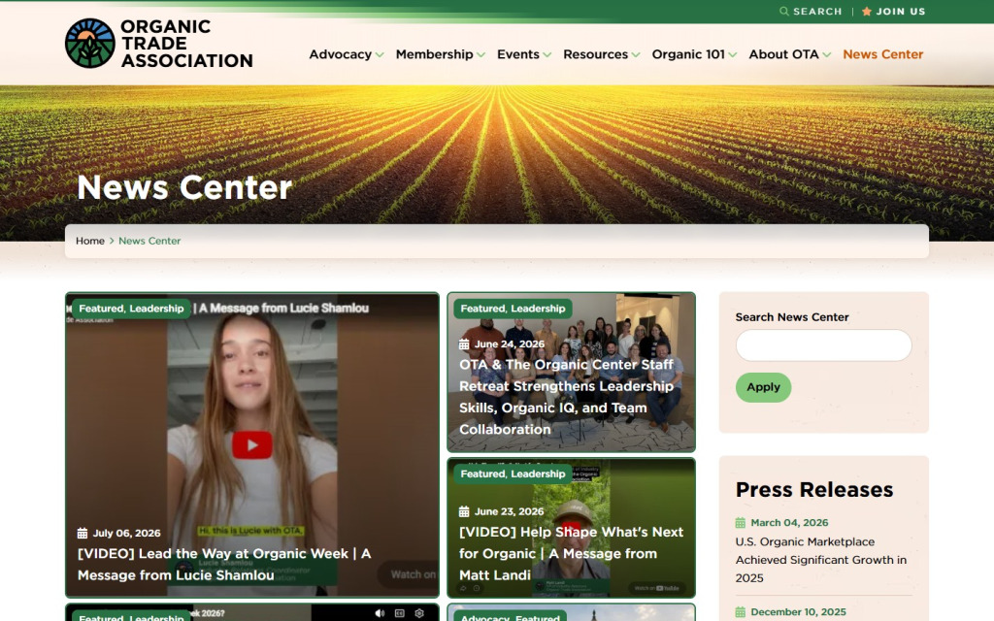
Task: Click the staff group photo thumbnail
Action: pyautogui.click(x=571, y=372)
